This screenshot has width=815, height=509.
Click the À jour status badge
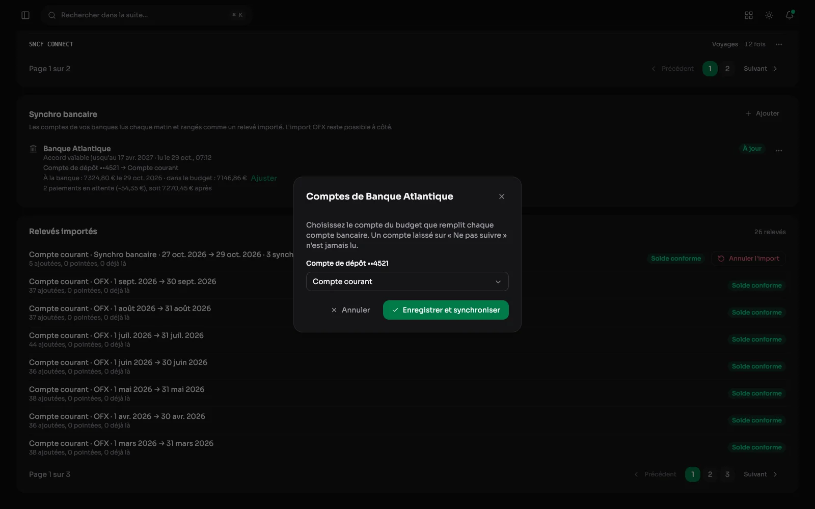coord(752,149)
